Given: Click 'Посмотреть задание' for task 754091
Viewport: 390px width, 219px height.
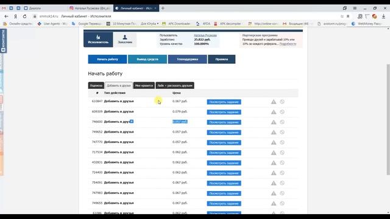Looking at the screenshot, I should coord(224,183).
